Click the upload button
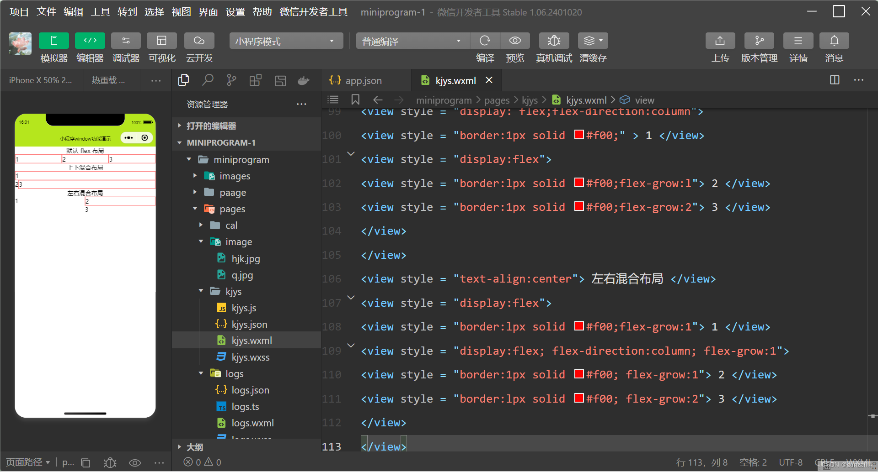The height and width of the screenshot is (472, 878). [x=720, y=41]
